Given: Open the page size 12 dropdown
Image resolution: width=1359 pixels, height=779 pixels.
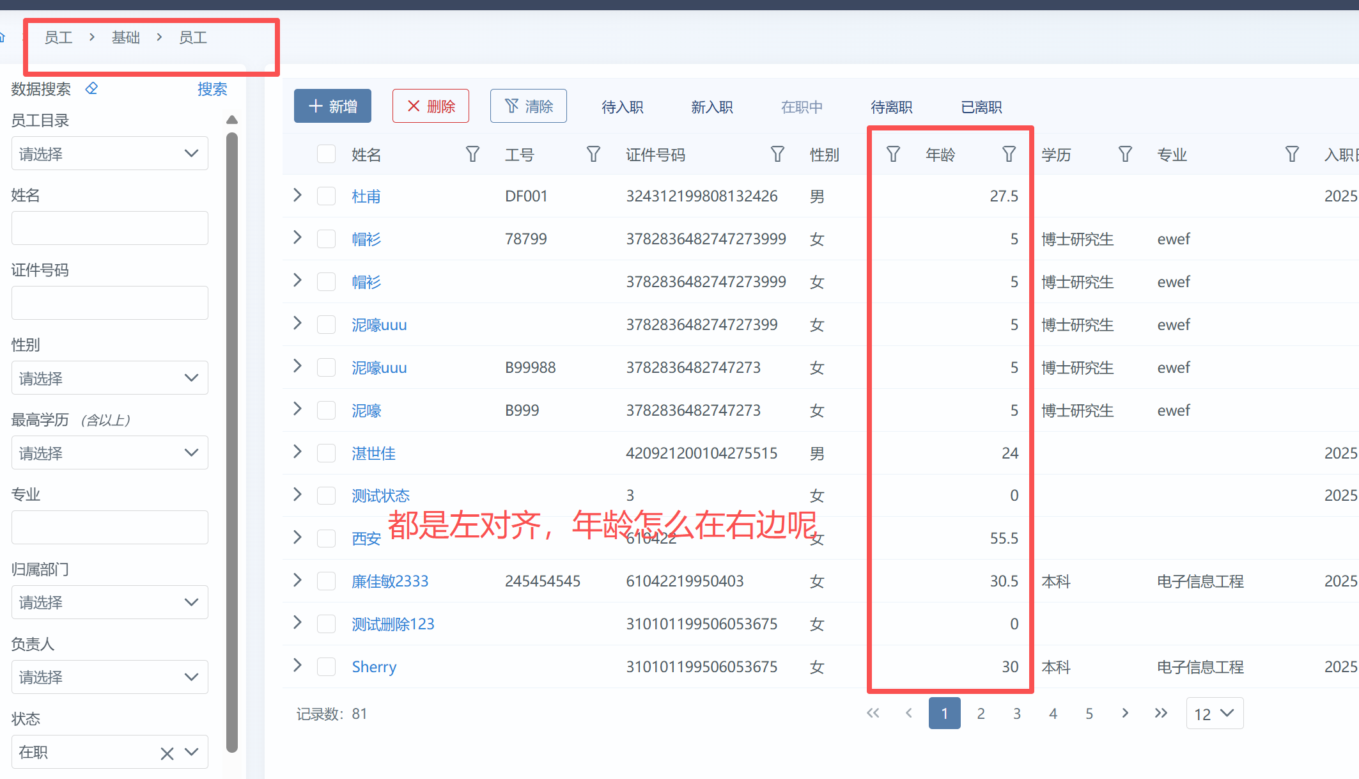Looking at the screenshot, I should click(1214, 714).
